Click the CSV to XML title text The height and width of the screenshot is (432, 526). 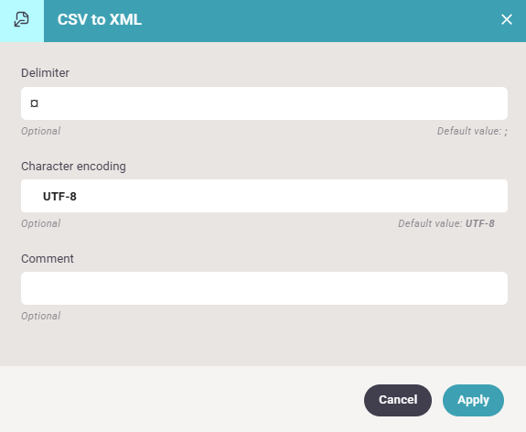pyautogui.click(x=100, y=19)
